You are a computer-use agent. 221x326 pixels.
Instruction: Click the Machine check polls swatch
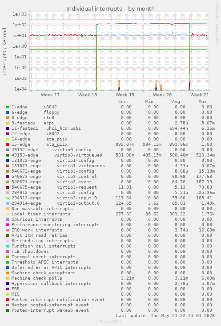pos(8,278)
